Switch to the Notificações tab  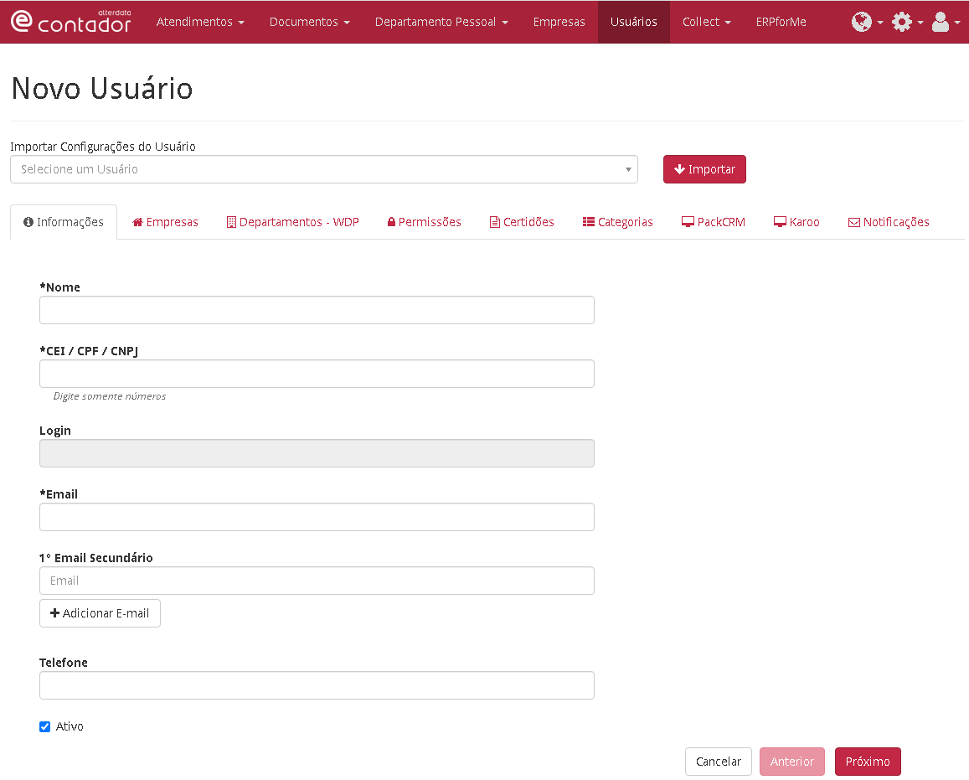click(889, 222)
